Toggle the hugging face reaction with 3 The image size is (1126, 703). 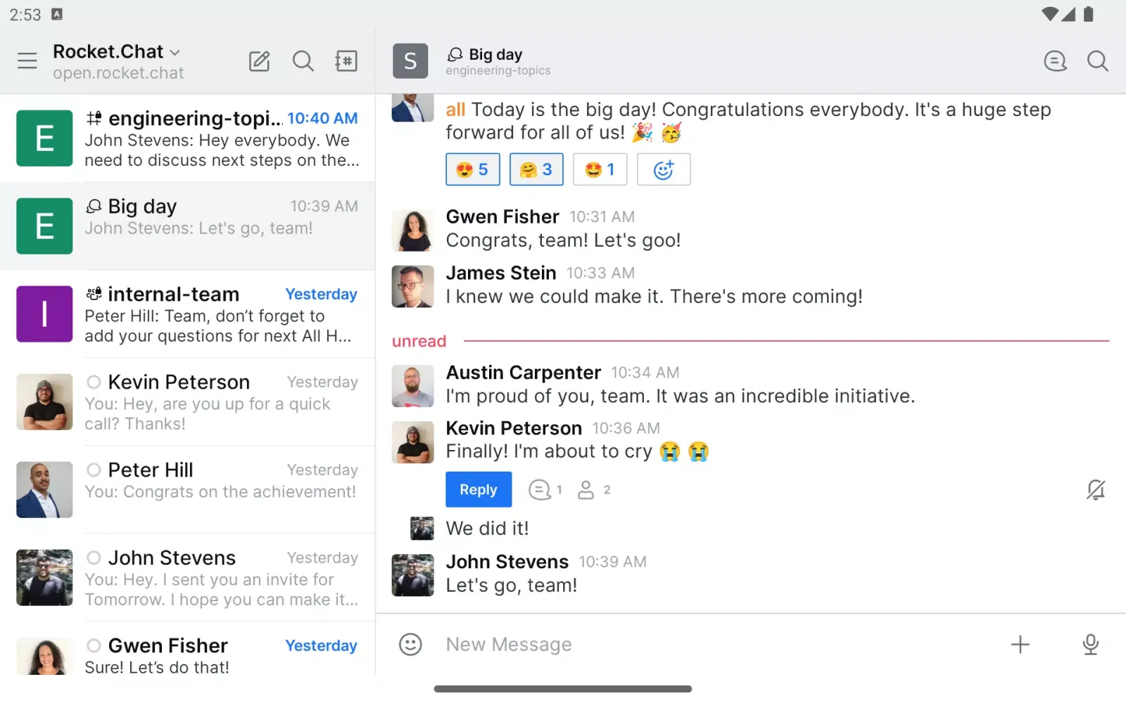coord(536,169)
